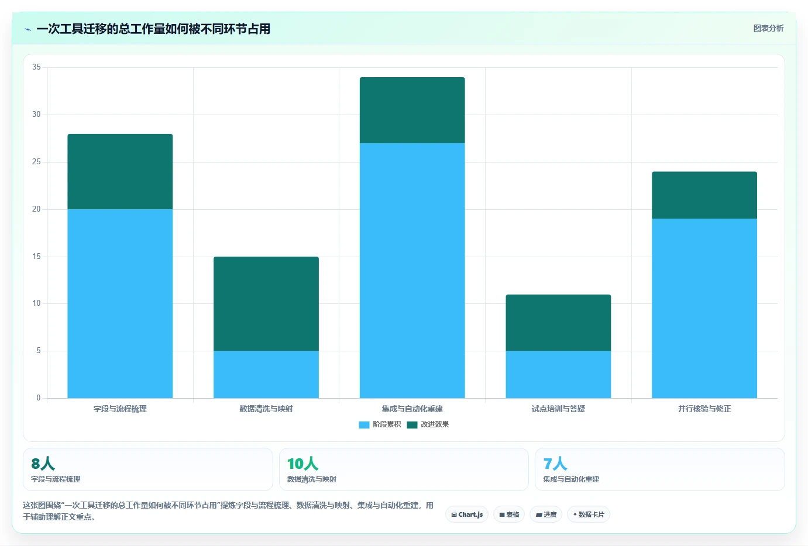The image size is (808, 546).
Task: Click the blue bar segment for 数据清洗与映射
Action: click(x=266, y=374)
